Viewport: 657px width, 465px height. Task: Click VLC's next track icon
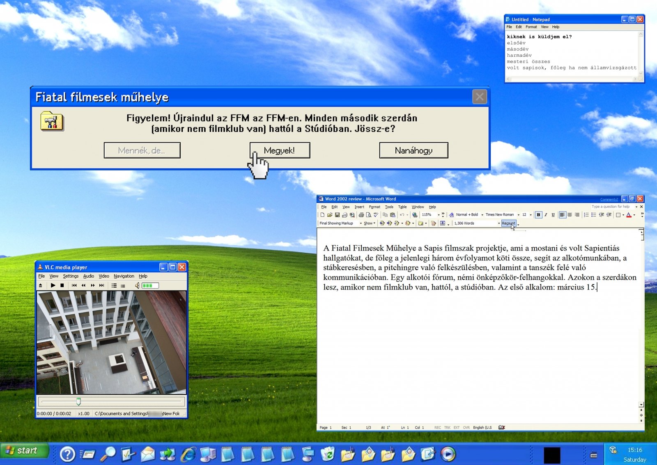point(102,285)
